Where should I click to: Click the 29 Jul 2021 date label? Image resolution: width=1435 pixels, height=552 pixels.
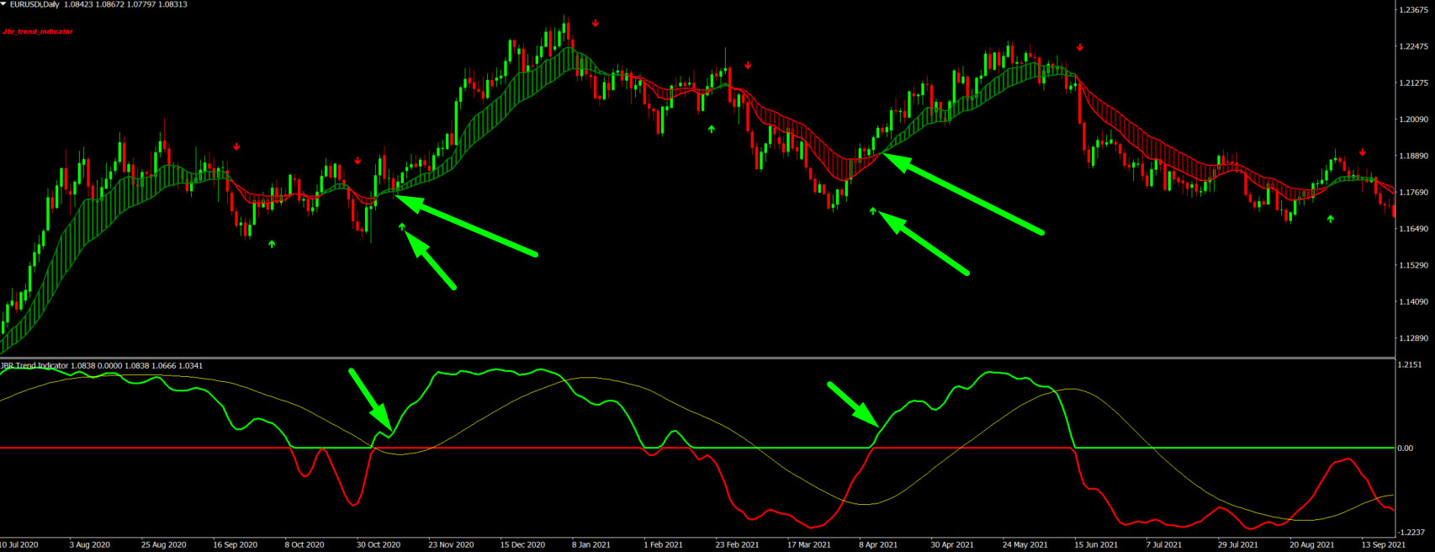pyautogui.click(x=1240, y=545)
